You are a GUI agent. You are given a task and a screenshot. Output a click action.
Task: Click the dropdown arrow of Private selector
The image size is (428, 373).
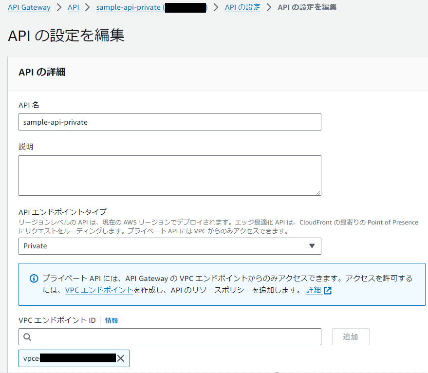pyautogui.click(x=312, y=246)
